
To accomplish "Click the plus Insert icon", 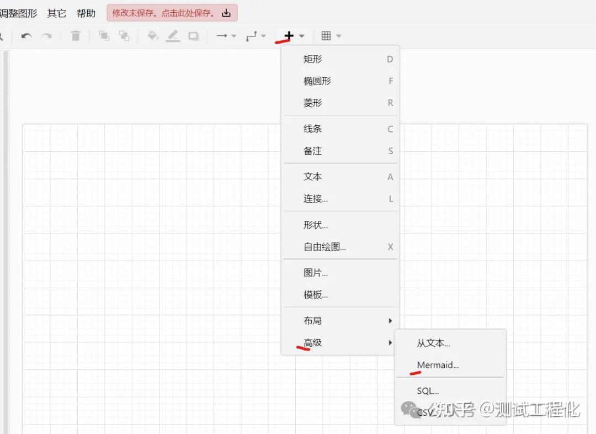I will click(x=289, y=36).
